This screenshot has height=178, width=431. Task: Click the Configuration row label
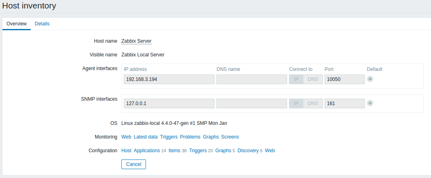click(x=103, y=151)
